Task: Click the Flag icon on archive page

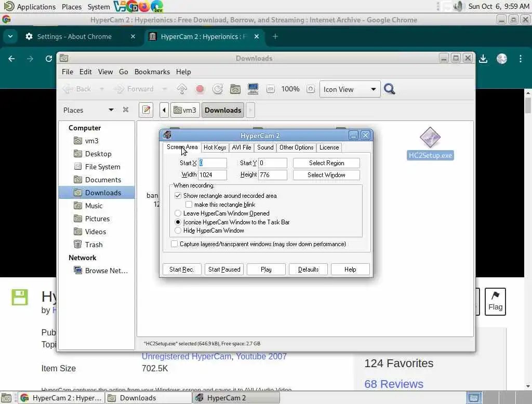Action: pyautogui.click(x=495, y=302)
